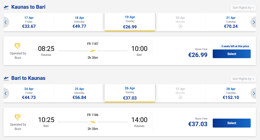Click the Buzz harp logo on outbound flight
This screenshot has height=140, width=260.
point(18,47)
